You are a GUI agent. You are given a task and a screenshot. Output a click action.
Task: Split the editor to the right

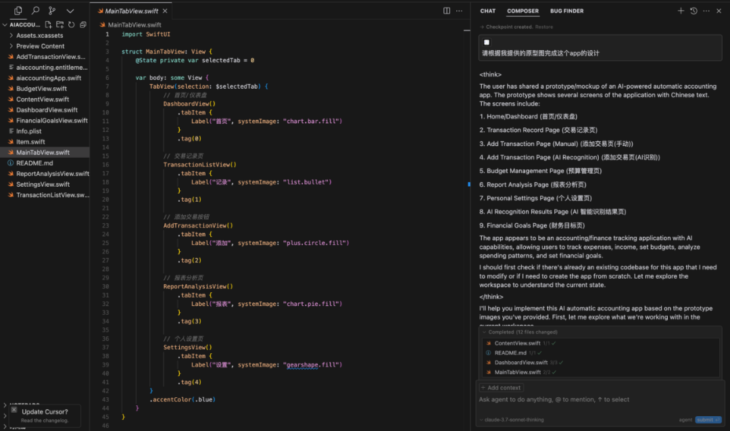pyautogui.click(x=447, y=11)
